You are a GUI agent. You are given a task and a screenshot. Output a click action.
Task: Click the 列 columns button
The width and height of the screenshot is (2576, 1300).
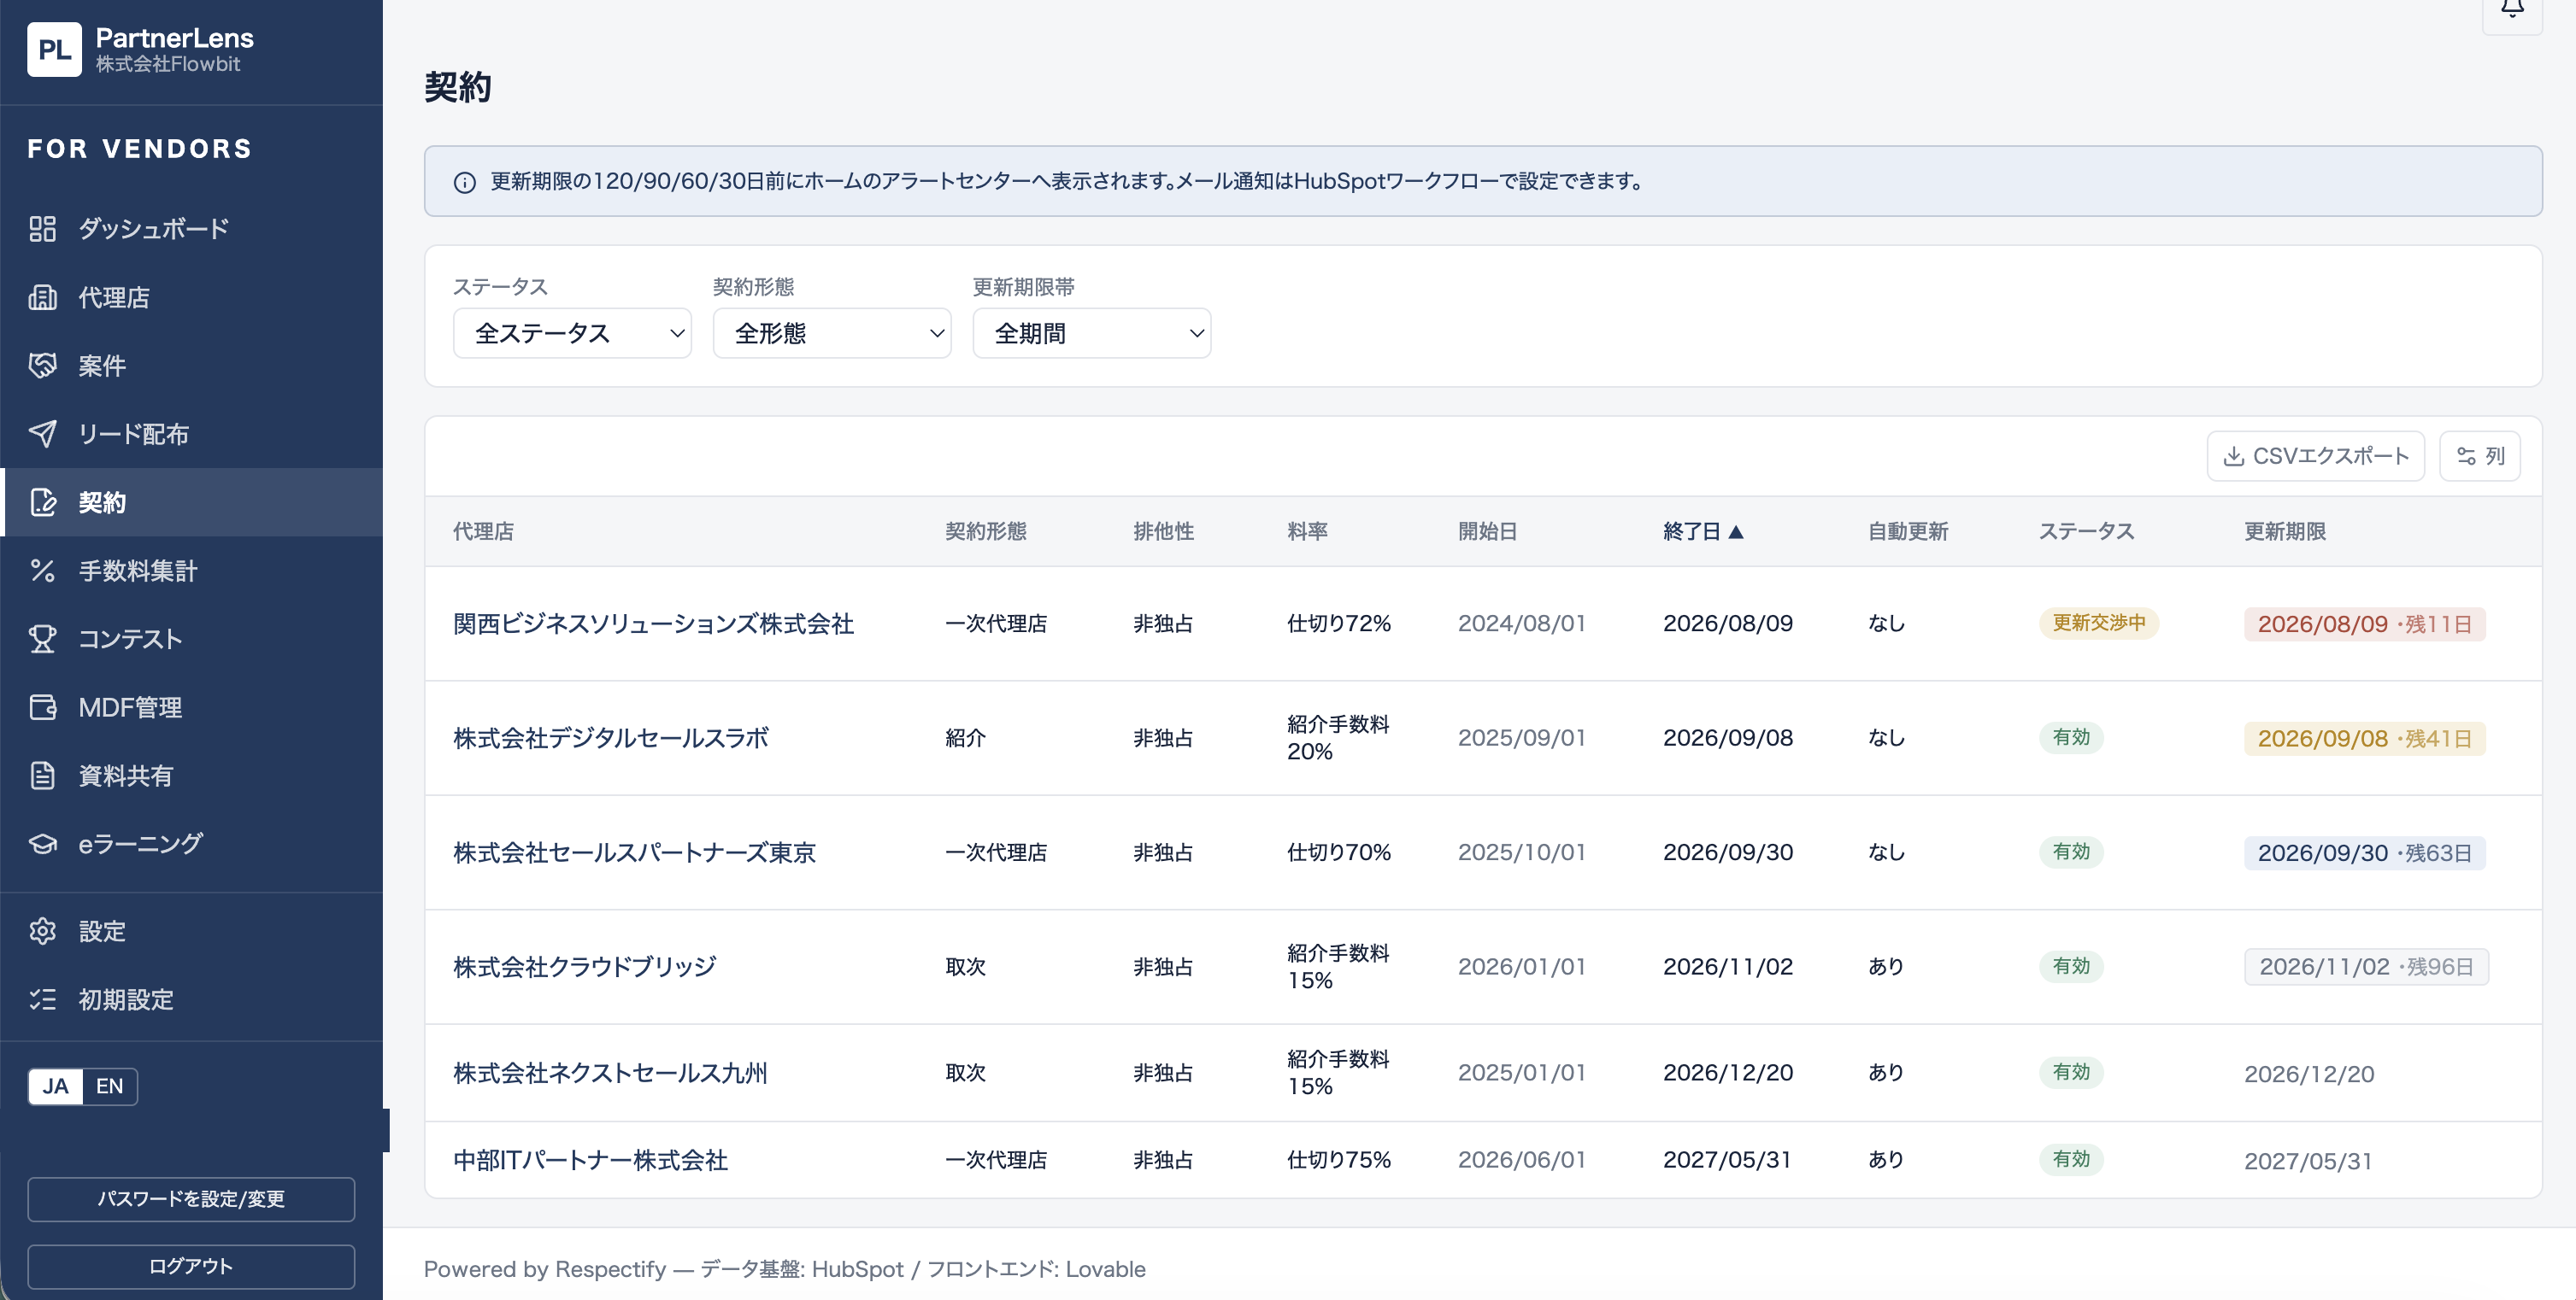pos(2480,457)
